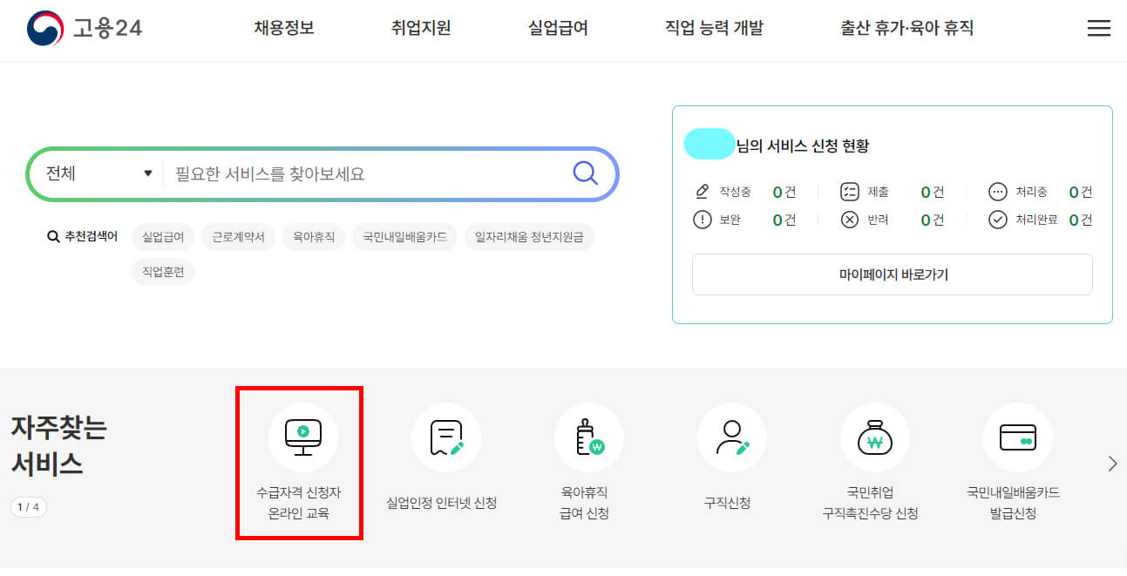Click the 1/4 carousel page indicator
The image size is (1127, 576).
tap(29, 506)
